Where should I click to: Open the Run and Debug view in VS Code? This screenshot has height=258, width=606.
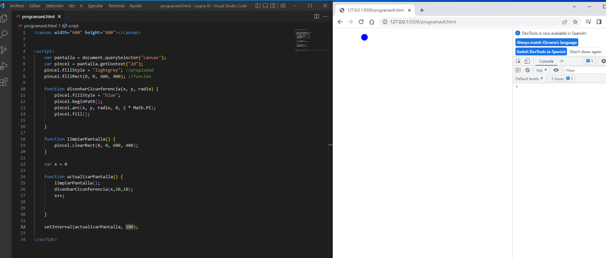4,66
